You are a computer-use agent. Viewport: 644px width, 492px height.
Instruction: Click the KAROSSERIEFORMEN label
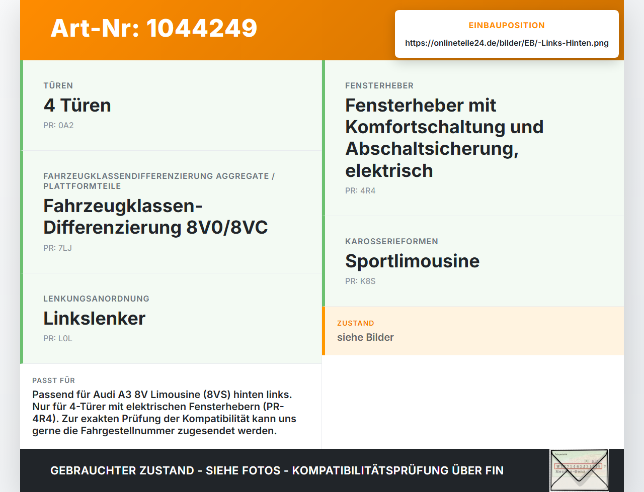point(391,241)
